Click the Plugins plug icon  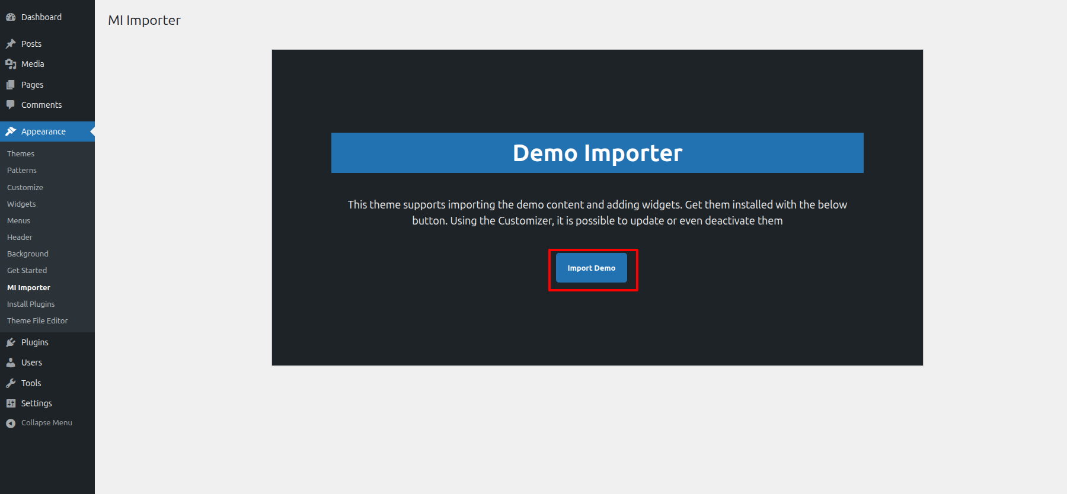(11, 342)
